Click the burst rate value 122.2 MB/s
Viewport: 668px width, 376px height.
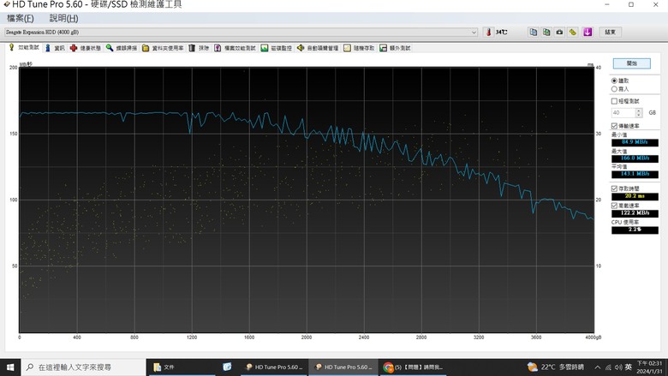click(x=635, y=213)
